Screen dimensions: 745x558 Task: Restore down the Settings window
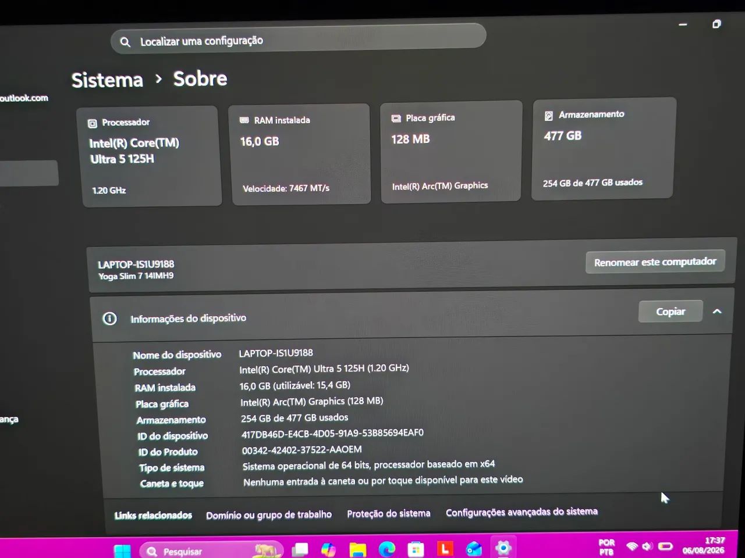[x=716, y=24]
